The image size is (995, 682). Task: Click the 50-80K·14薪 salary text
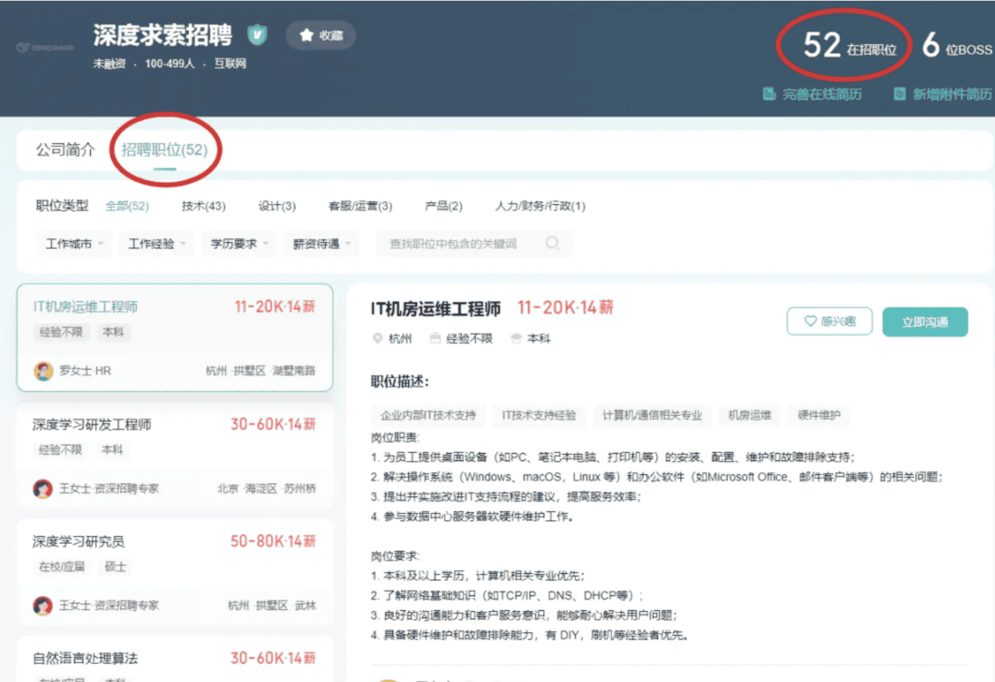pyautogui.click(x=273, y=541)
